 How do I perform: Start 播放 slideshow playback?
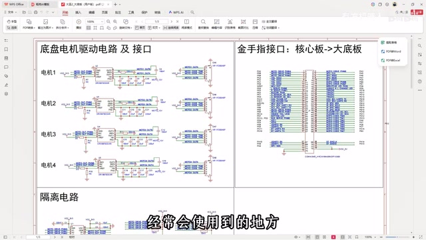tap(79, 24)
